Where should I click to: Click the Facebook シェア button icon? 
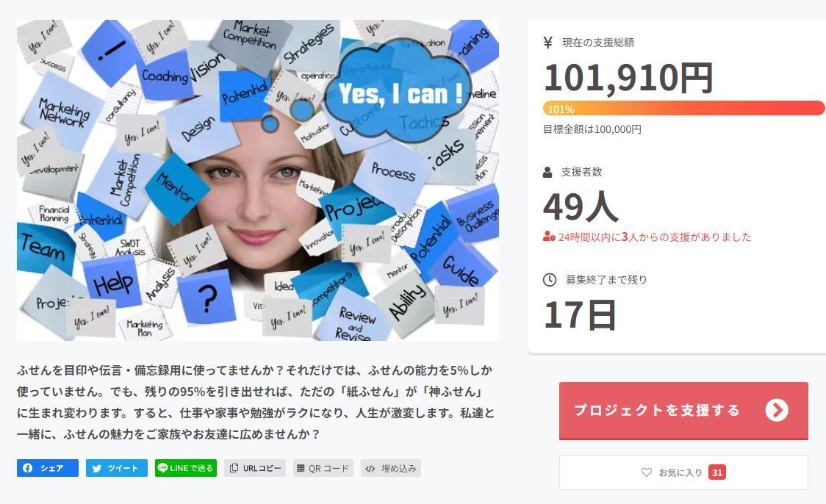(x=27, y=468)
